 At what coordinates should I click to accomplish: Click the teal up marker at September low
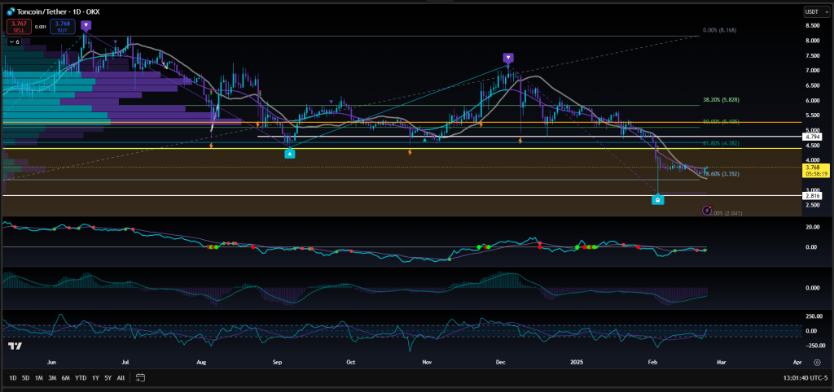[289, 154]
